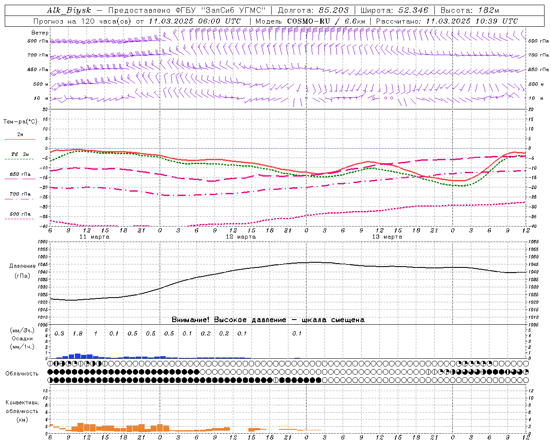551x441 pixels.
Task: Click the '11 марта' date label
Action: 94,237
